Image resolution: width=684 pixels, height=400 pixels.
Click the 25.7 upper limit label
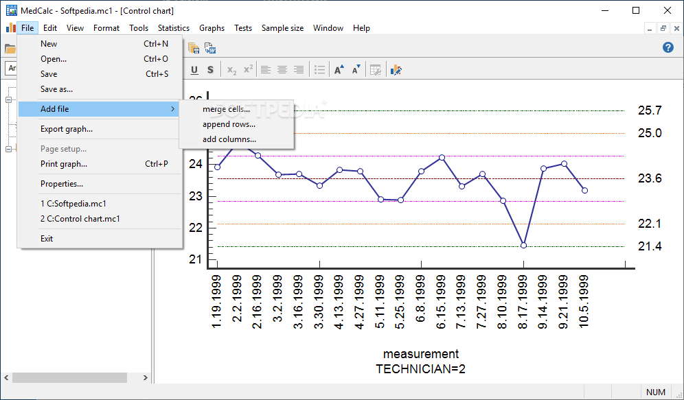click(650, 110)
